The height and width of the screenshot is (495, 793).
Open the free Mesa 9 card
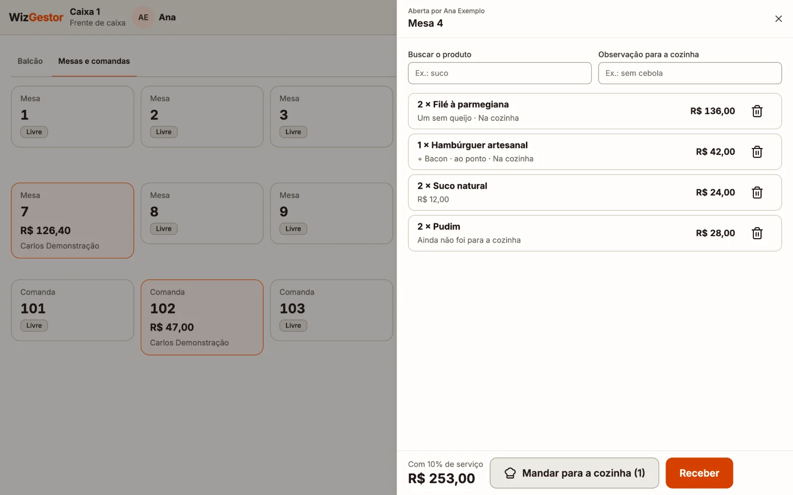pyautogui.click(x=332, y=213)
